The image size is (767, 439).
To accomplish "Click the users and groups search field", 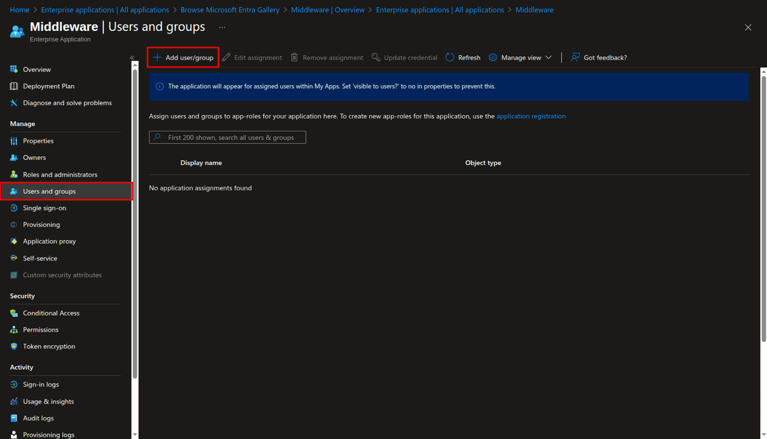I will pyautogui.click(x=227, y=137).
